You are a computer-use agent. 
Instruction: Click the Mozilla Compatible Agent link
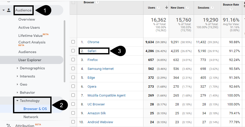click(x=106, y=95)
